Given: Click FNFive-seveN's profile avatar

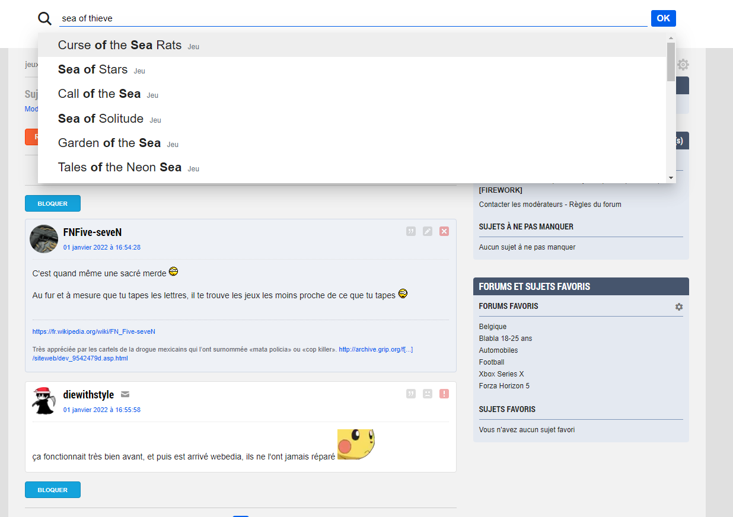Looking at the screenshot, I should (x=44, y=239).
